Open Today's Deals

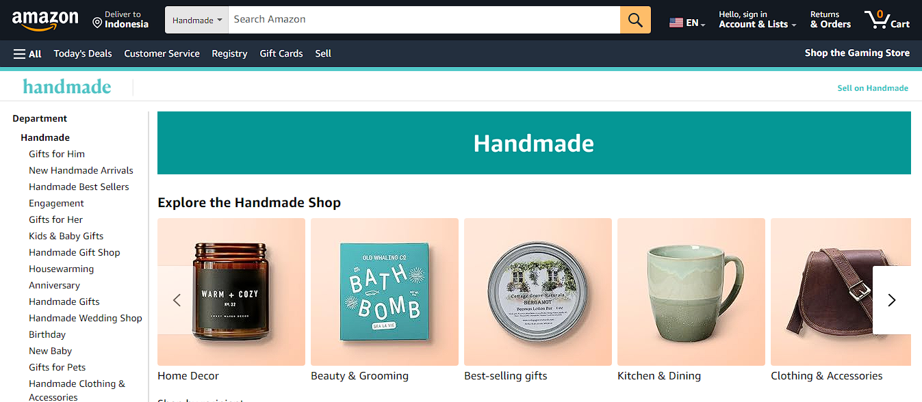pyautogui.click(x=82, y=53)
